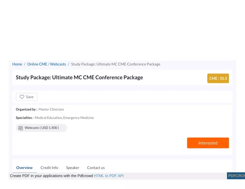Click the Master Clinicians organizer name
The height and width of the screenshot is (189, 245).
51,109
